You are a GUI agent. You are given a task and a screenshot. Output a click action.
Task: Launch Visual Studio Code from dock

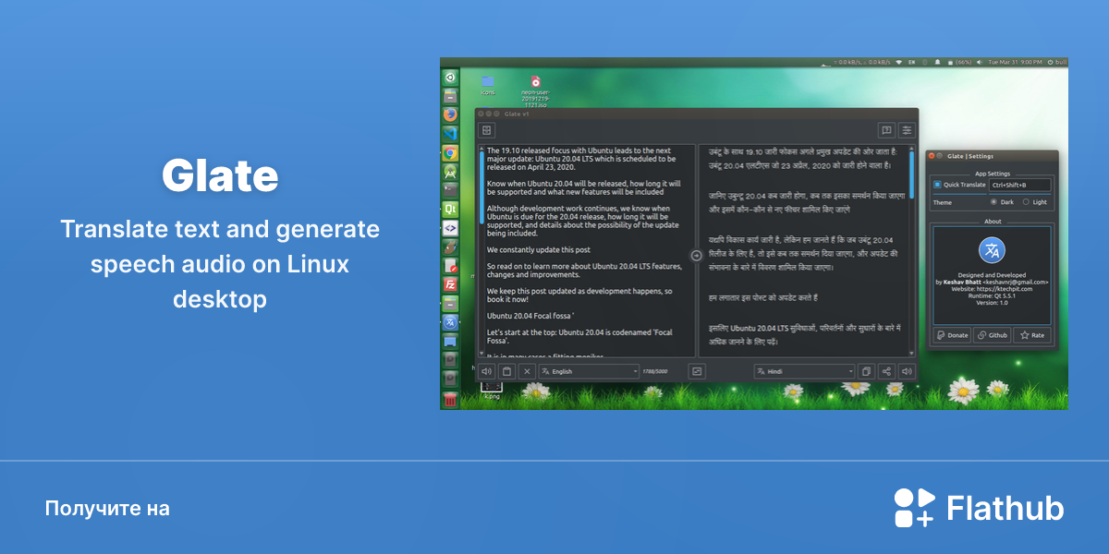pos(450,133)
